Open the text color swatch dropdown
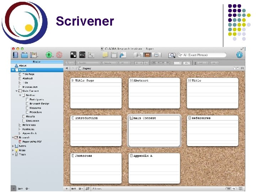This screenshot has width=256, height=192. pyautogui.click(x=177, y=63)
